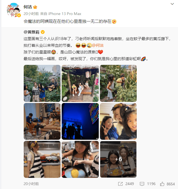Screen dimensions: 178x189
Task: Click the 来自 iPhone 13 Pro Max source
Action: click(x=61, y=14)
